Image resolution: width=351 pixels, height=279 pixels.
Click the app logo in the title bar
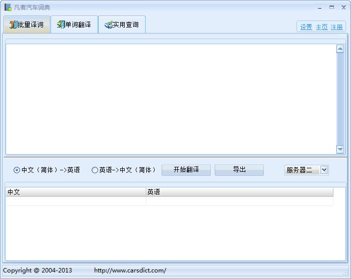[8, 8]
